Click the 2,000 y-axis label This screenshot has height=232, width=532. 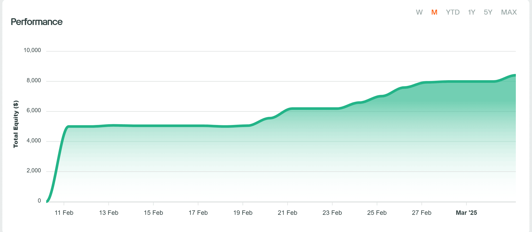[x=34, y=171]
